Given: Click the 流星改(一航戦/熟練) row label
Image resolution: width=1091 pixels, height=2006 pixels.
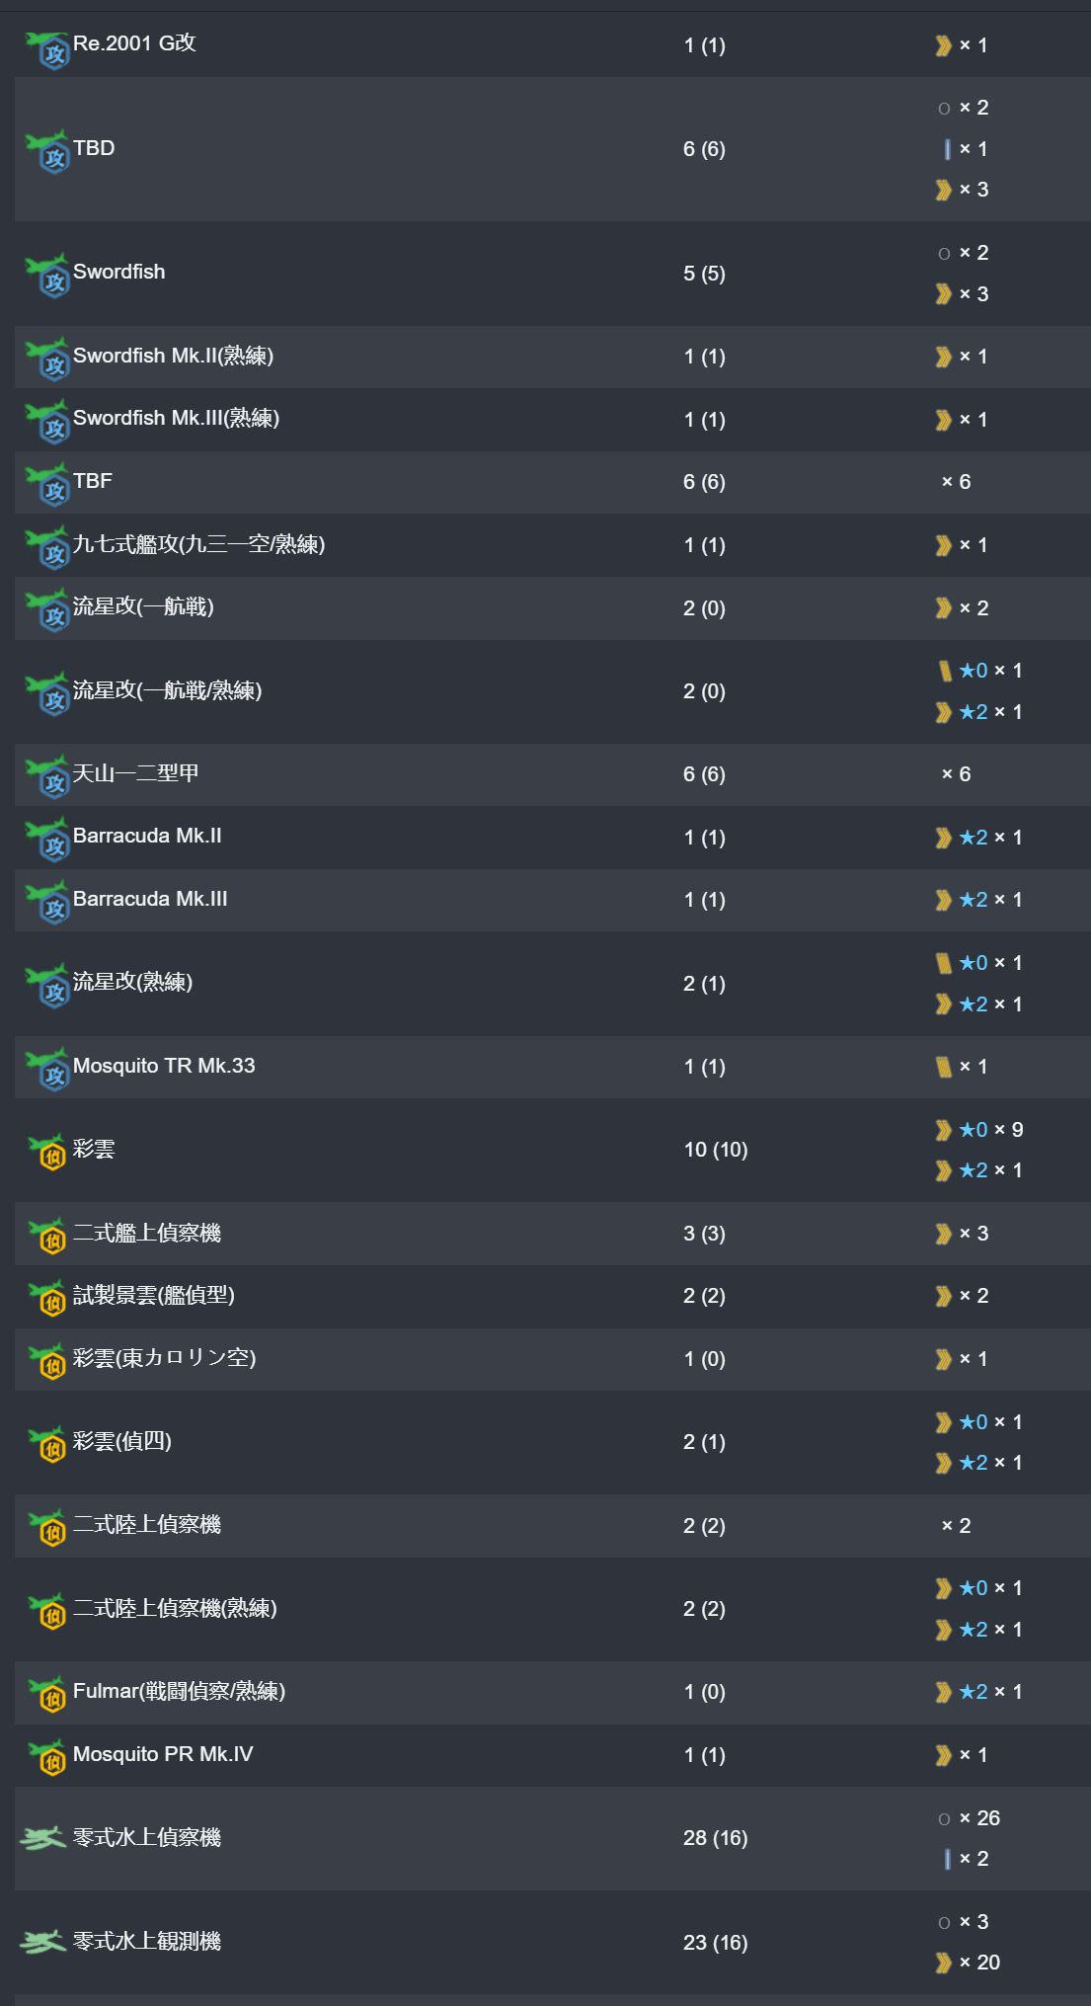Looking at the screenshot, I should click(x=167, y=690).
